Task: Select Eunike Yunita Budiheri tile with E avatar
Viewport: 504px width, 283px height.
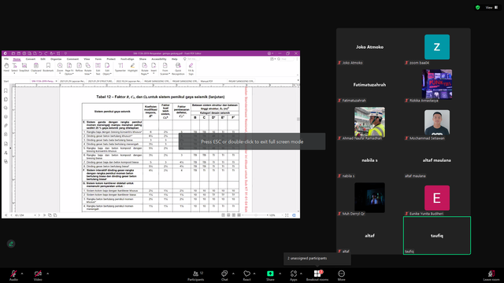Action: [x=437, y=198]
